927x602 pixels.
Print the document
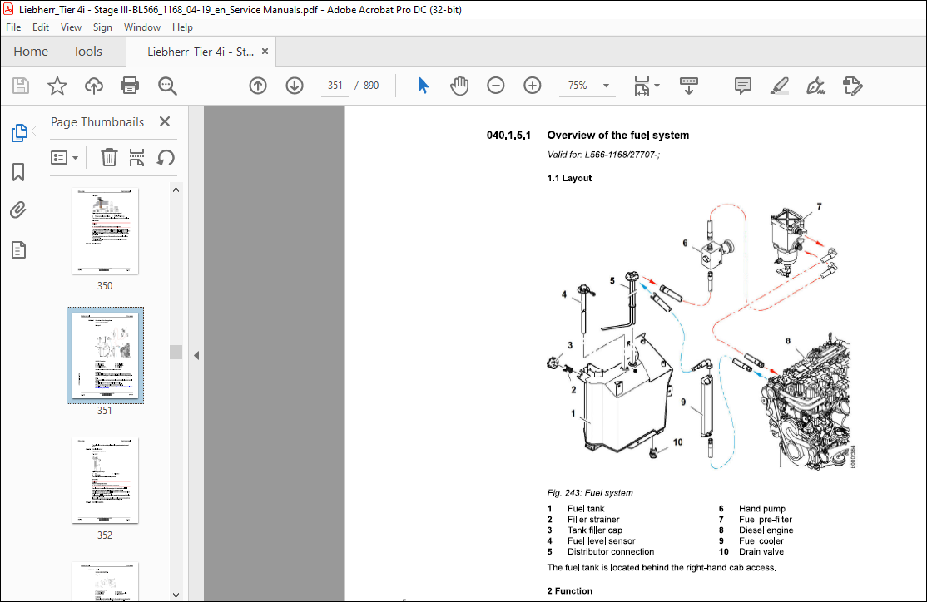[x=130, y=86]
